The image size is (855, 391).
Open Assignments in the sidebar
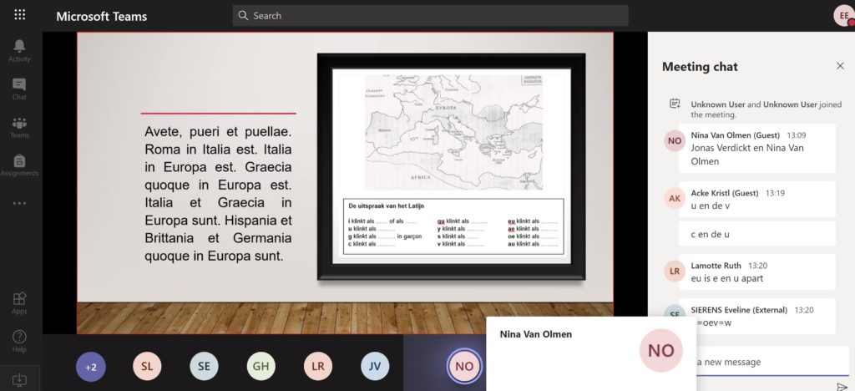pyautogui.click(x=19, y=165)
